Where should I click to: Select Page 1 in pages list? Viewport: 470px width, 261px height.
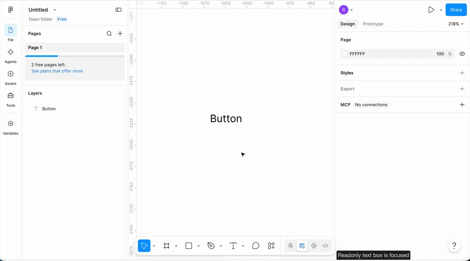(75, 48)
